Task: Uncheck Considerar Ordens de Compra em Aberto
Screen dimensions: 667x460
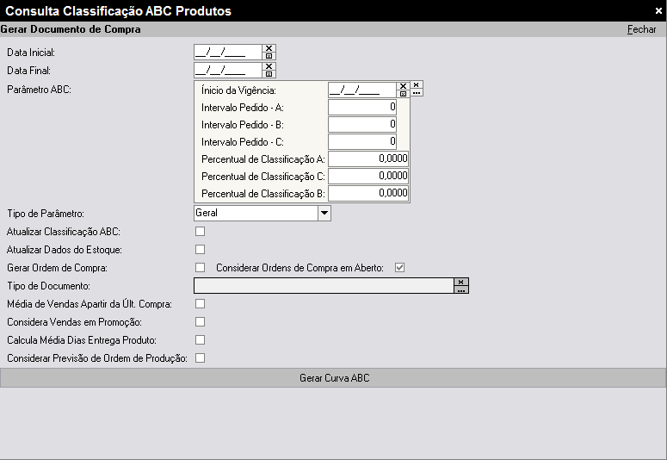Action: click(399, 268)
